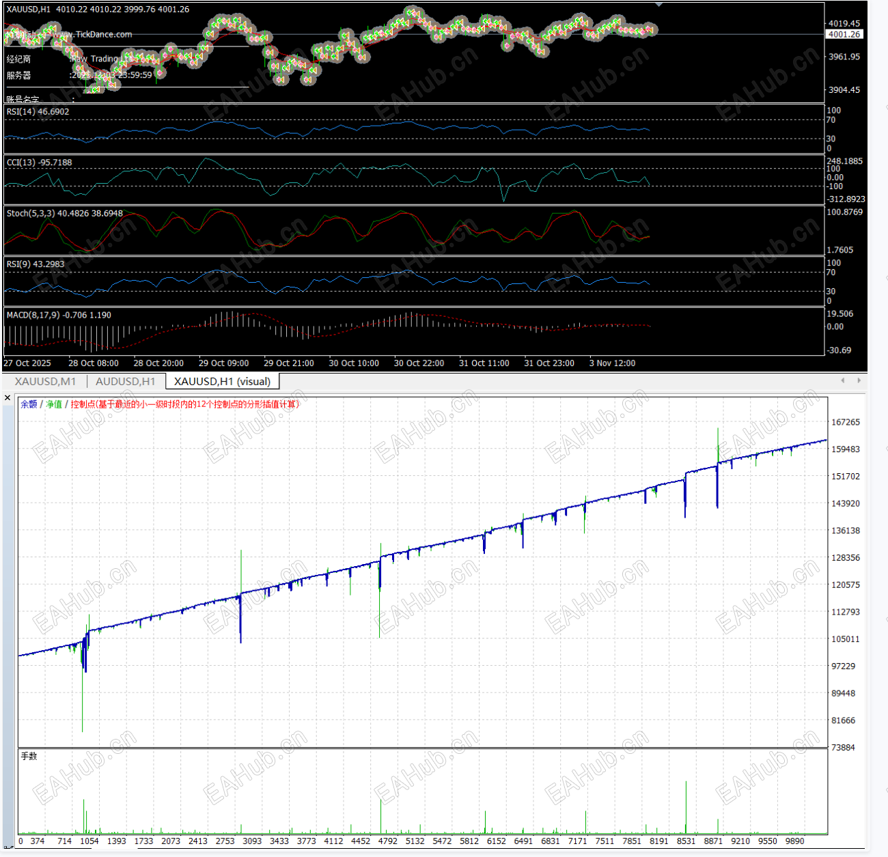Click the 3 Nov 12:00 time axis label
Image resolution: width=888 pixels, height=857 pixels.
pyautogui.click(x=612, y=363)
